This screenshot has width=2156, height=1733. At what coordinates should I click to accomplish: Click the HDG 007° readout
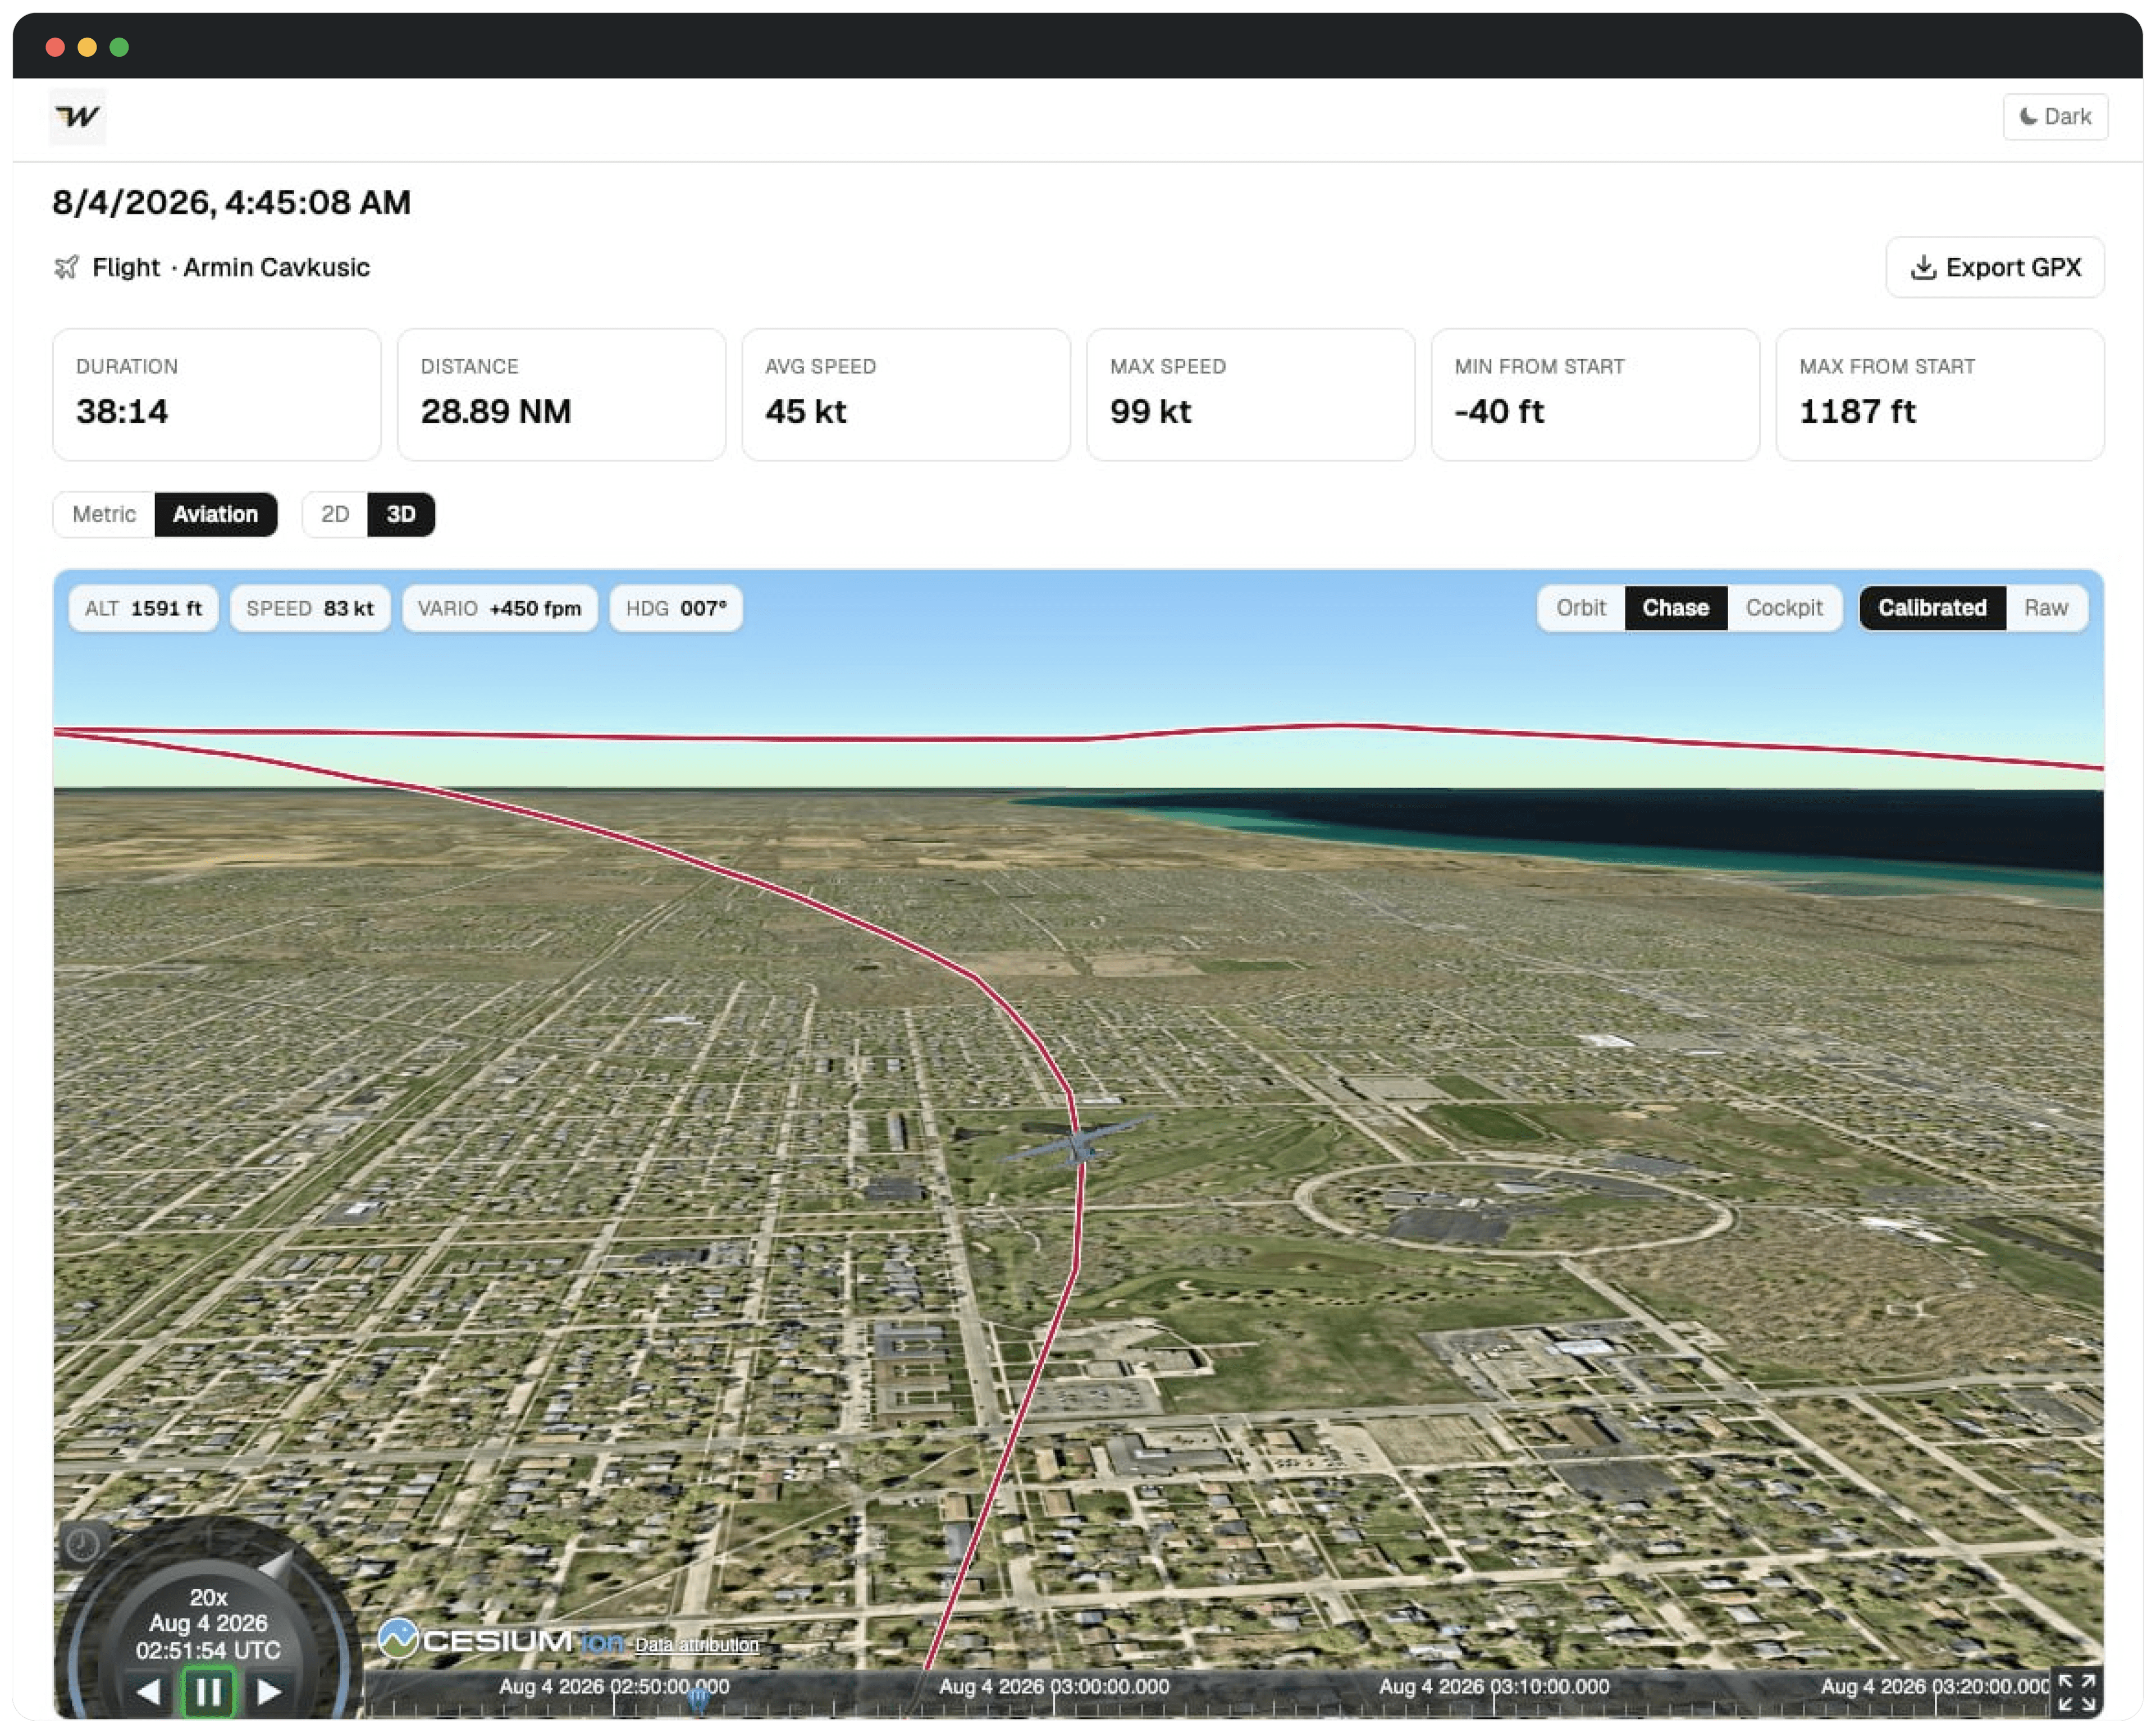pyautogui.click(x=676, y=608)
